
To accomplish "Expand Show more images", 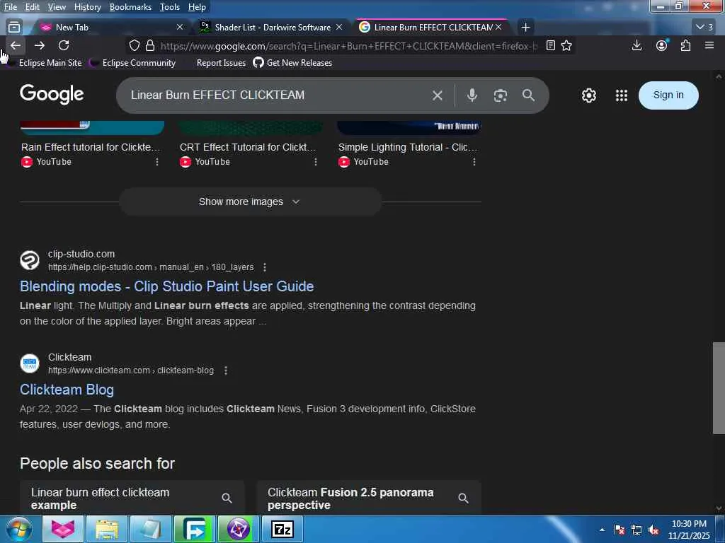I will [x=250, y=202].
